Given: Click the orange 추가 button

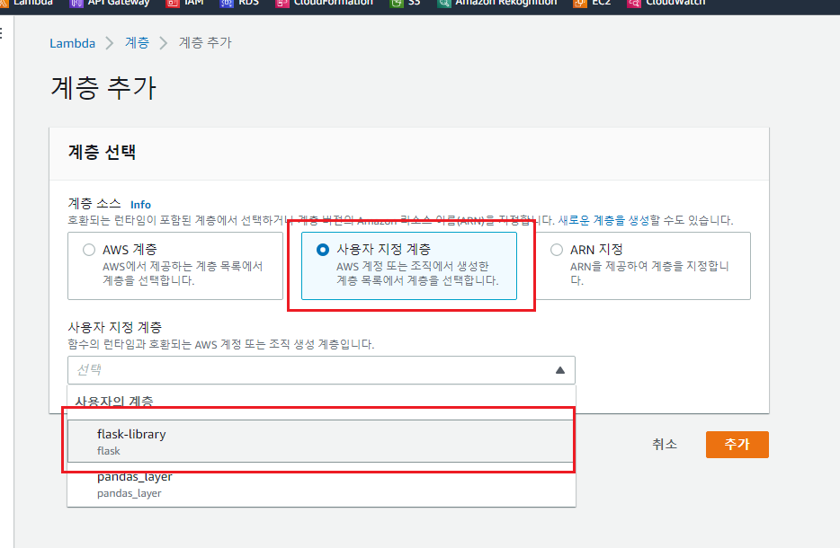Looking at the screenshot, I should pyautogui.click(x=737, y=444).
